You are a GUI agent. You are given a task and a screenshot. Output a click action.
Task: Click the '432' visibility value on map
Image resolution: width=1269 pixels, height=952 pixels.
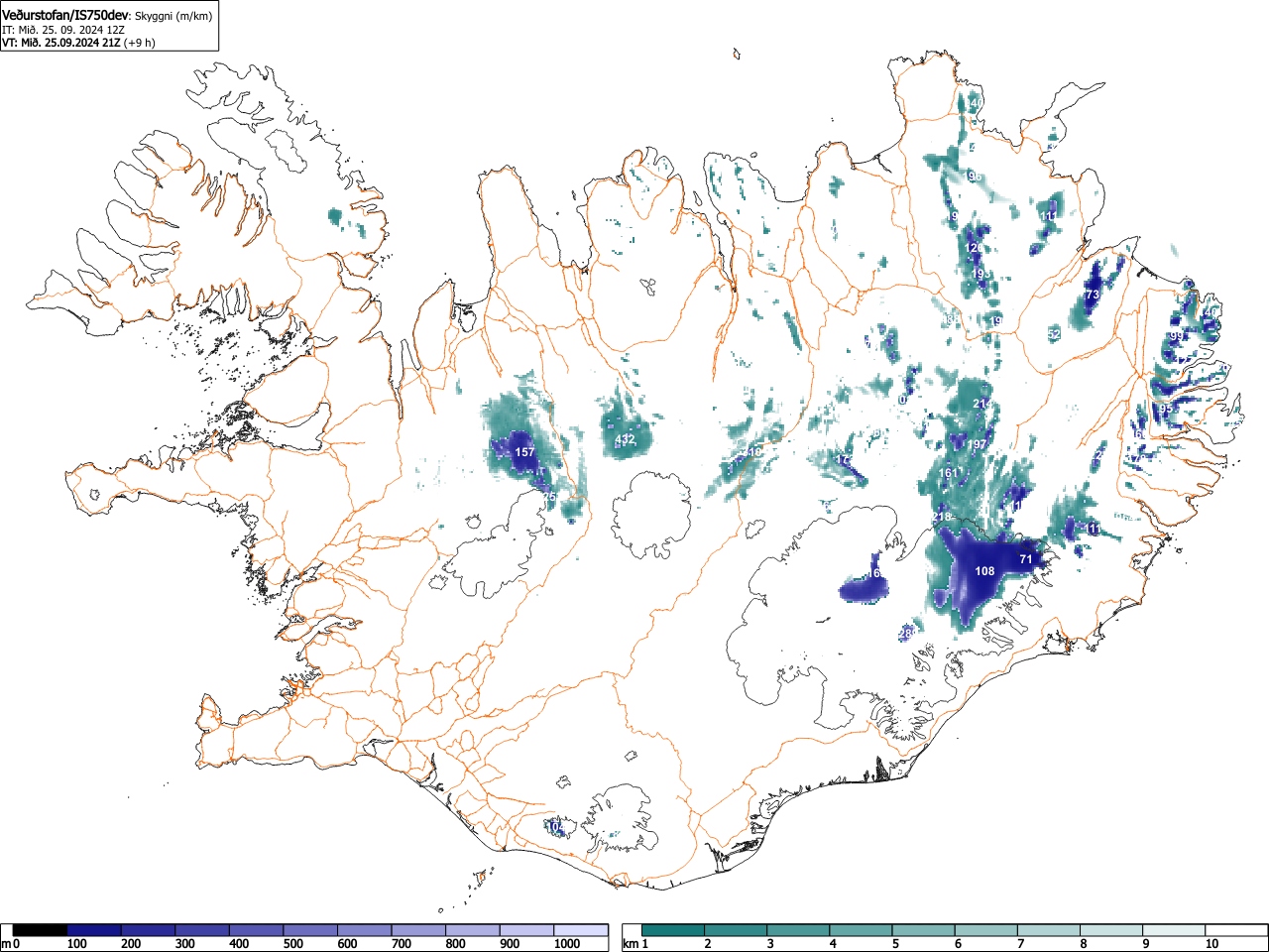625,439
